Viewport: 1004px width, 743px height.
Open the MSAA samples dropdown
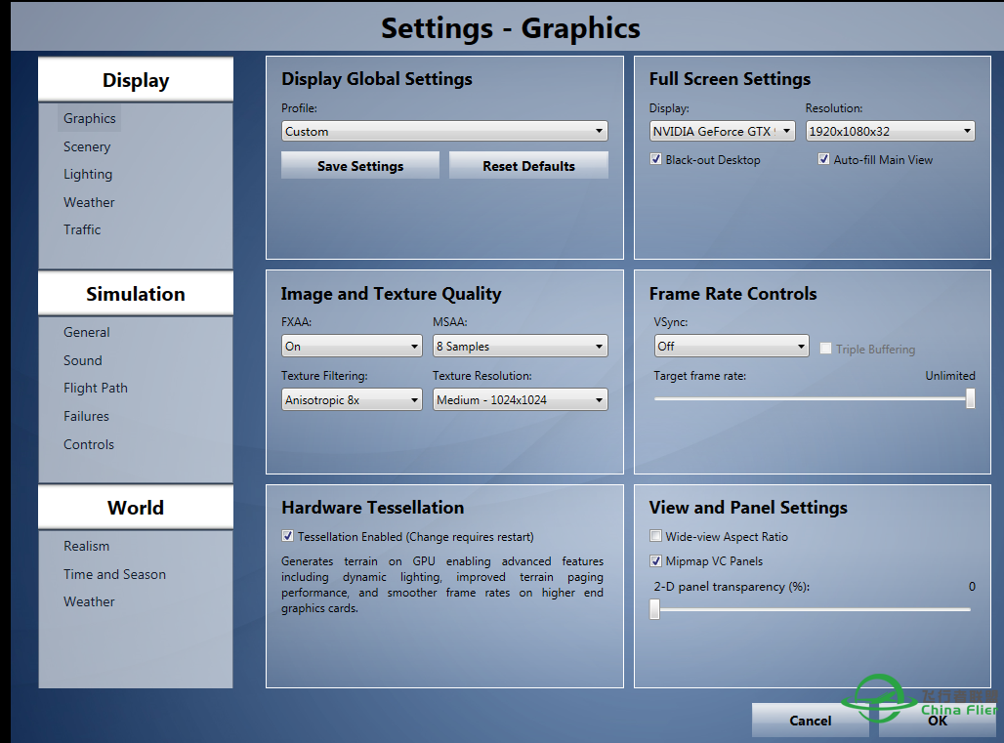(520, 346)
